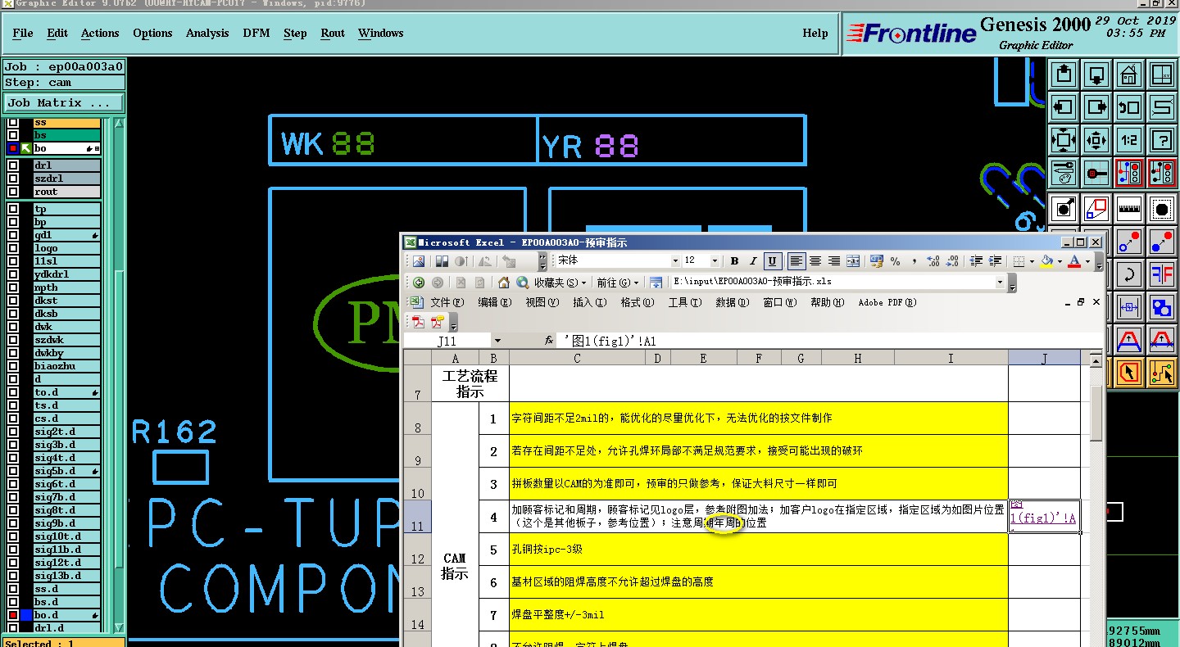Click the Genesis Rout menu

tap(333, 34)
